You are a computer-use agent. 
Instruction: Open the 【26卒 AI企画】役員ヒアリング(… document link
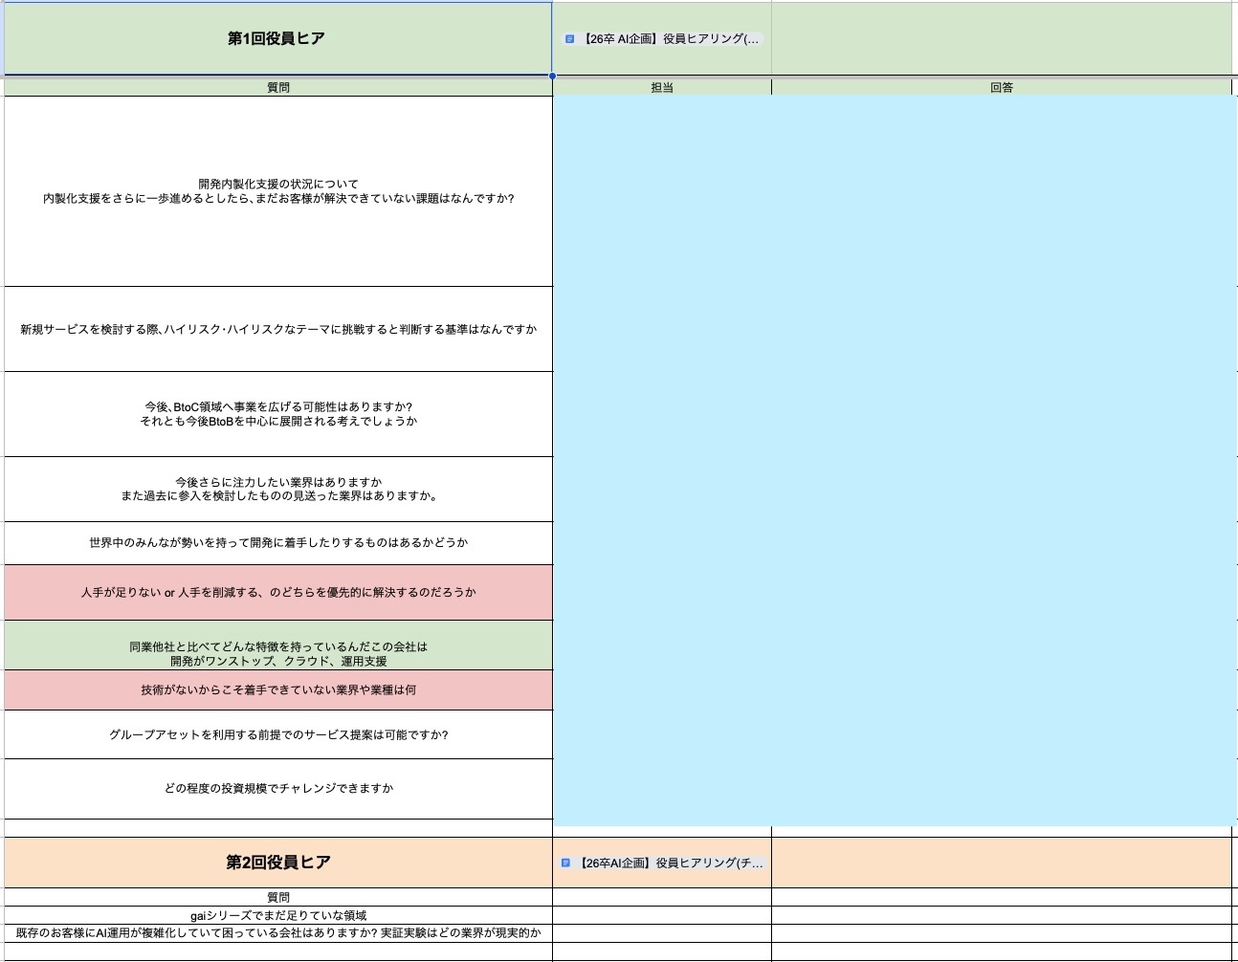[x=663, y=39]
